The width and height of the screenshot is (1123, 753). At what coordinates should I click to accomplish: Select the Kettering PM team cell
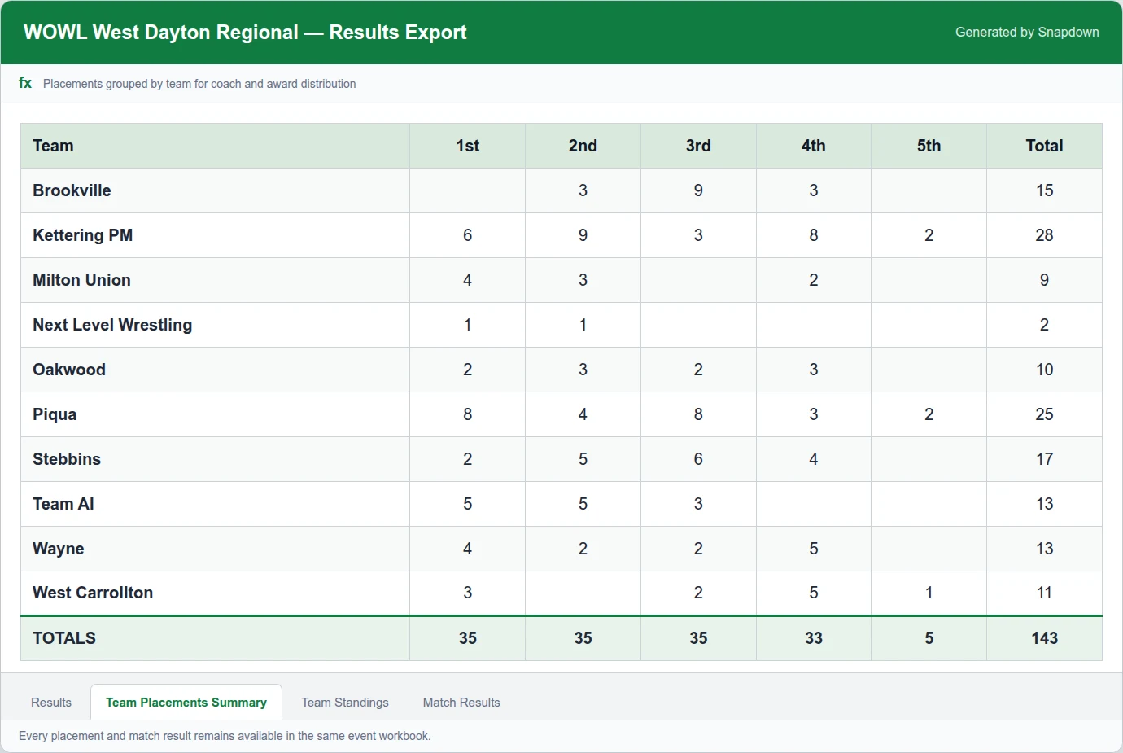tap(216, 235)
